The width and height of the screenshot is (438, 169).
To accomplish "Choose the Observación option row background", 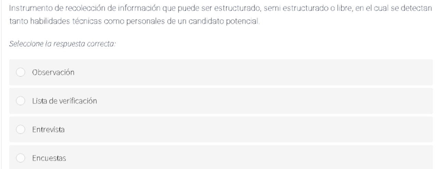I will (x=221, y=73).
